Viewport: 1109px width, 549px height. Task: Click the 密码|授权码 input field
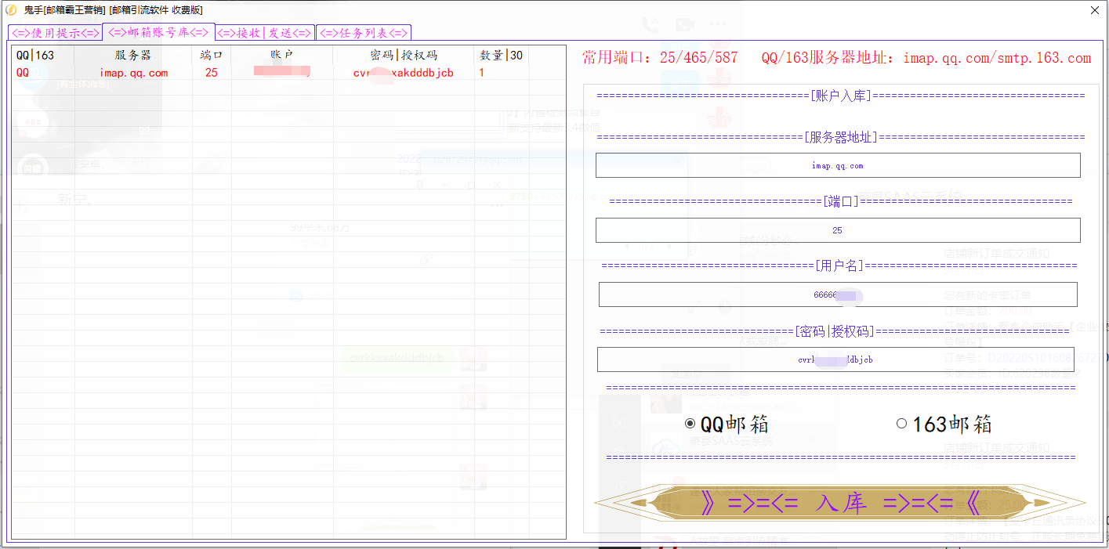pyautogui.click(x=835, y=359)
